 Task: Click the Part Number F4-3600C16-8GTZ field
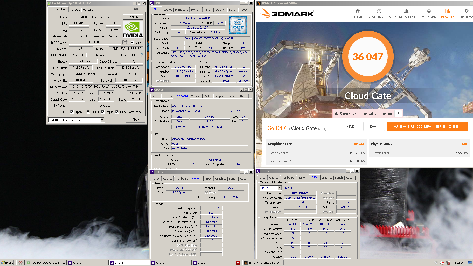pos(300,207)
